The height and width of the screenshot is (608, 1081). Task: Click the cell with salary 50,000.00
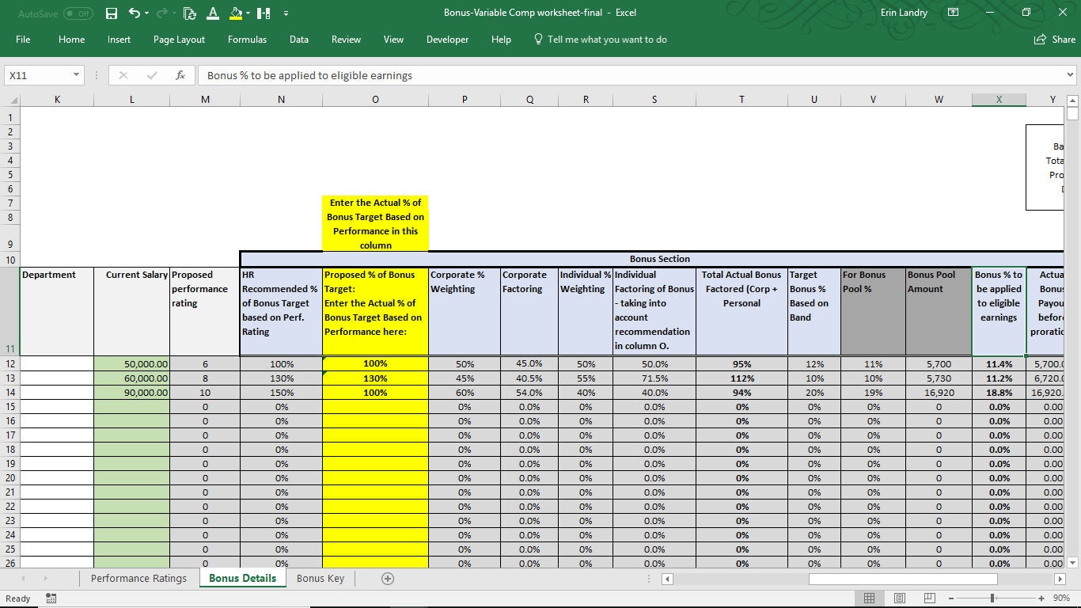tap(131, 364)
